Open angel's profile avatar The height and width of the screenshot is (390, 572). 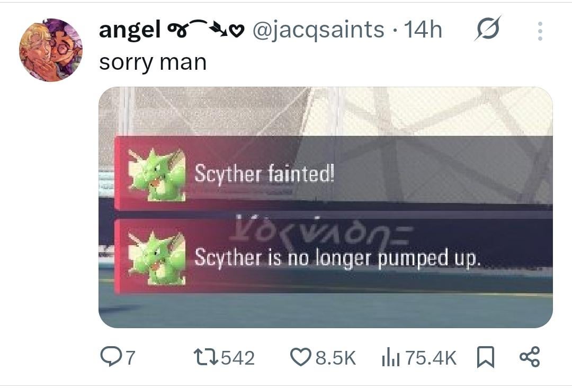(x=51, y=50)
